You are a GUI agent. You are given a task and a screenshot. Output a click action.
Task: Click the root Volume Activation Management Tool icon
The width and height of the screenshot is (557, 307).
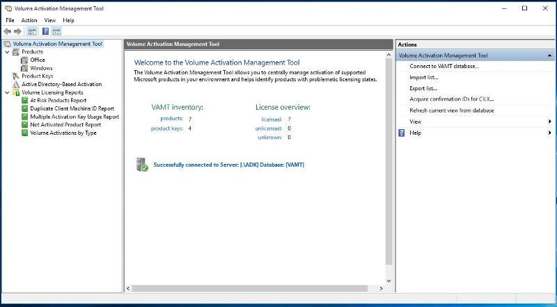coord(7,44)
